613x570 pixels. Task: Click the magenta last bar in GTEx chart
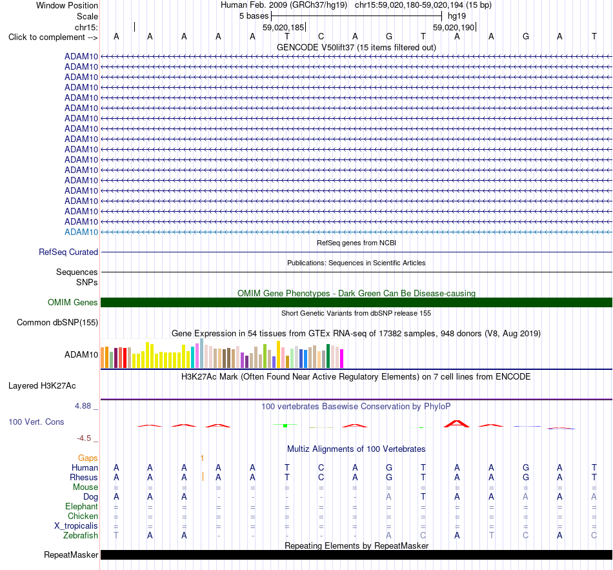tap(342, 358)
